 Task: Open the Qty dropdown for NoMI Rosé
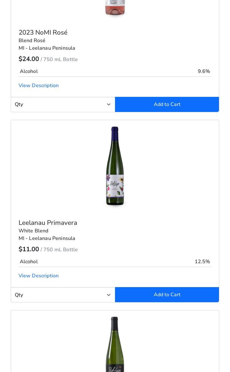[63, 104]
